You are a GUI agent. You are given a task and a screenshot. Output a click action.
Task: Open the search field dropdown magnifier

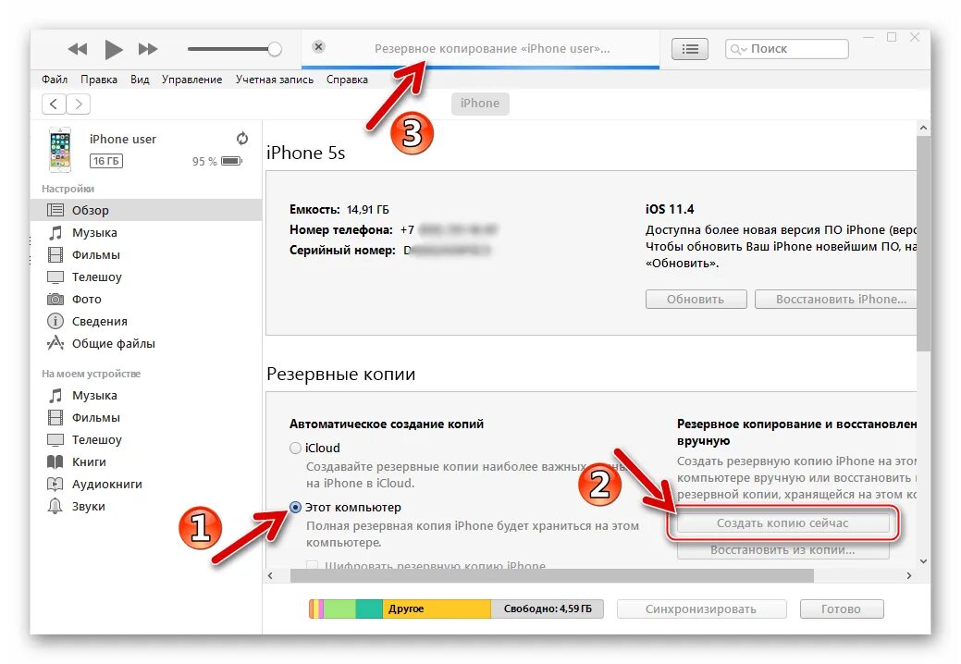pos(737,49)
